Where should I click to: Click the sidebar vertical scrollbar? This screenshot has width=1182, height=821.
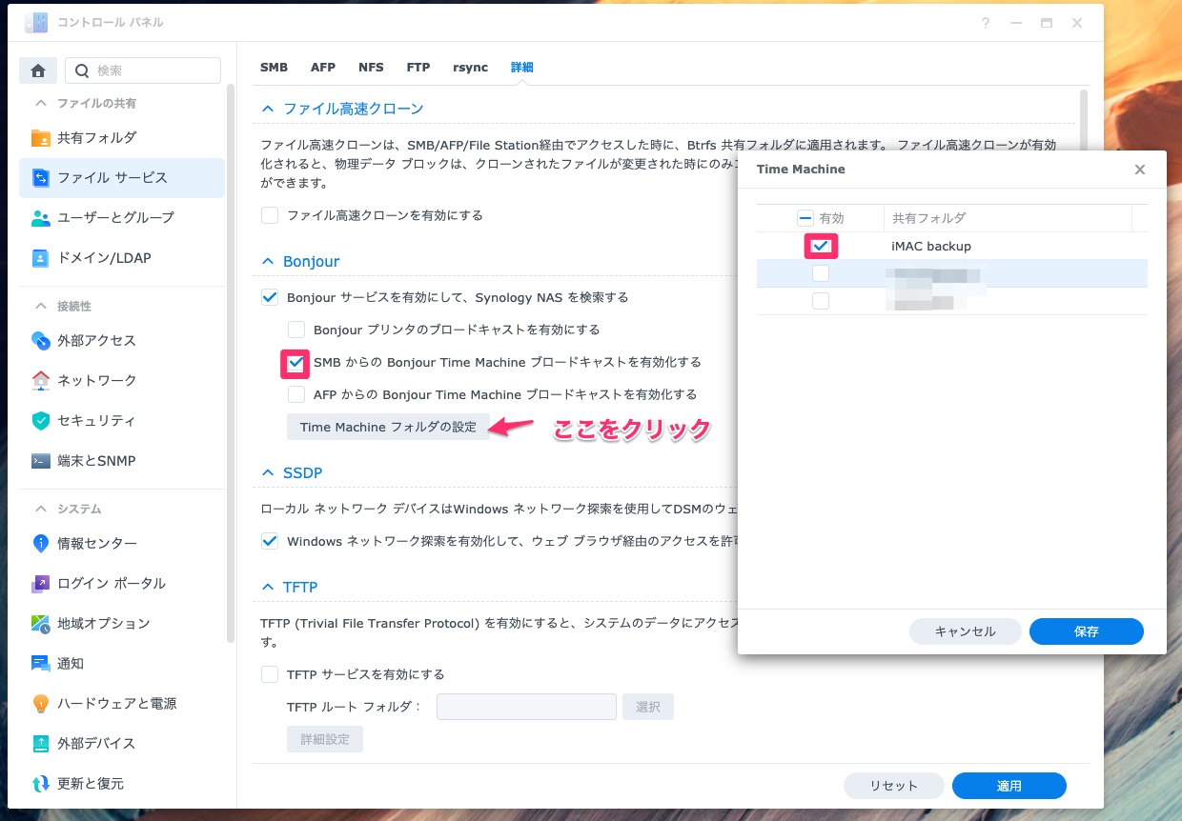[x=230, y=362]
